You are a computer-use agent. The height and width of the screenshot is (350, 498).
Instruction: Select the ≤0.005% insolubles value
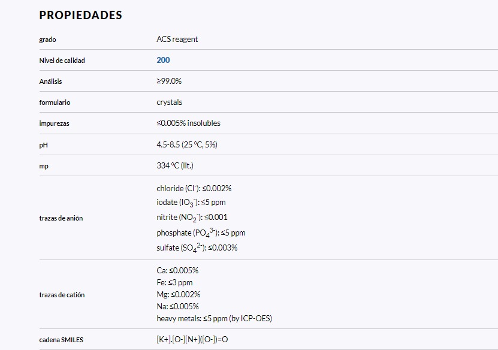coord(188,123)
